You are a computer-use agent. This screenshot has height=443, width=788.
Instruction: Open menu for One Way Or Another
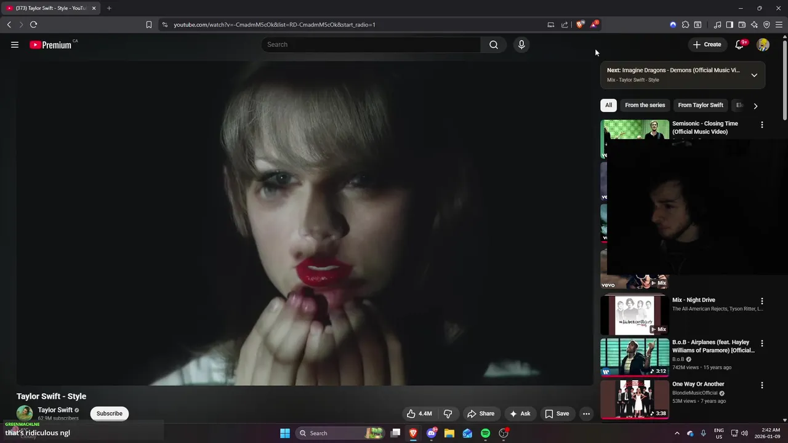click(762, 385)
